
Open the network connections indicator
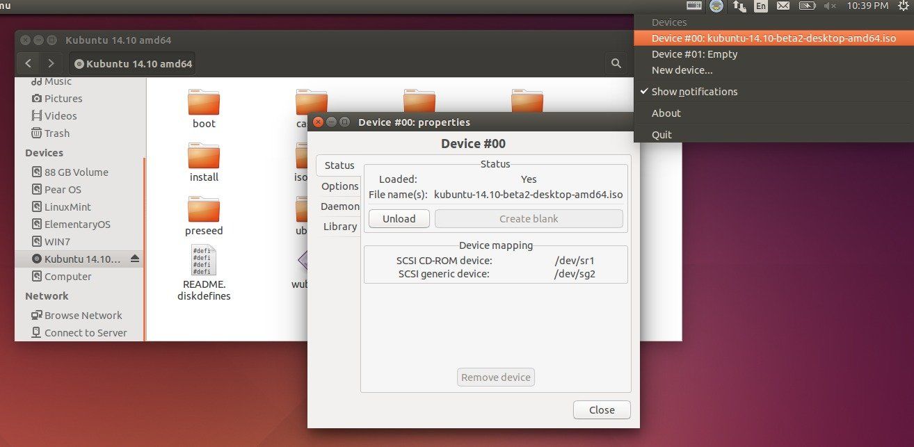click(x=739, y=6)
